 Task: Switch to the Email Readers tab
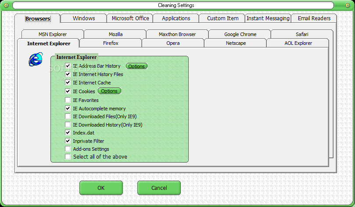tap(314, 18)
